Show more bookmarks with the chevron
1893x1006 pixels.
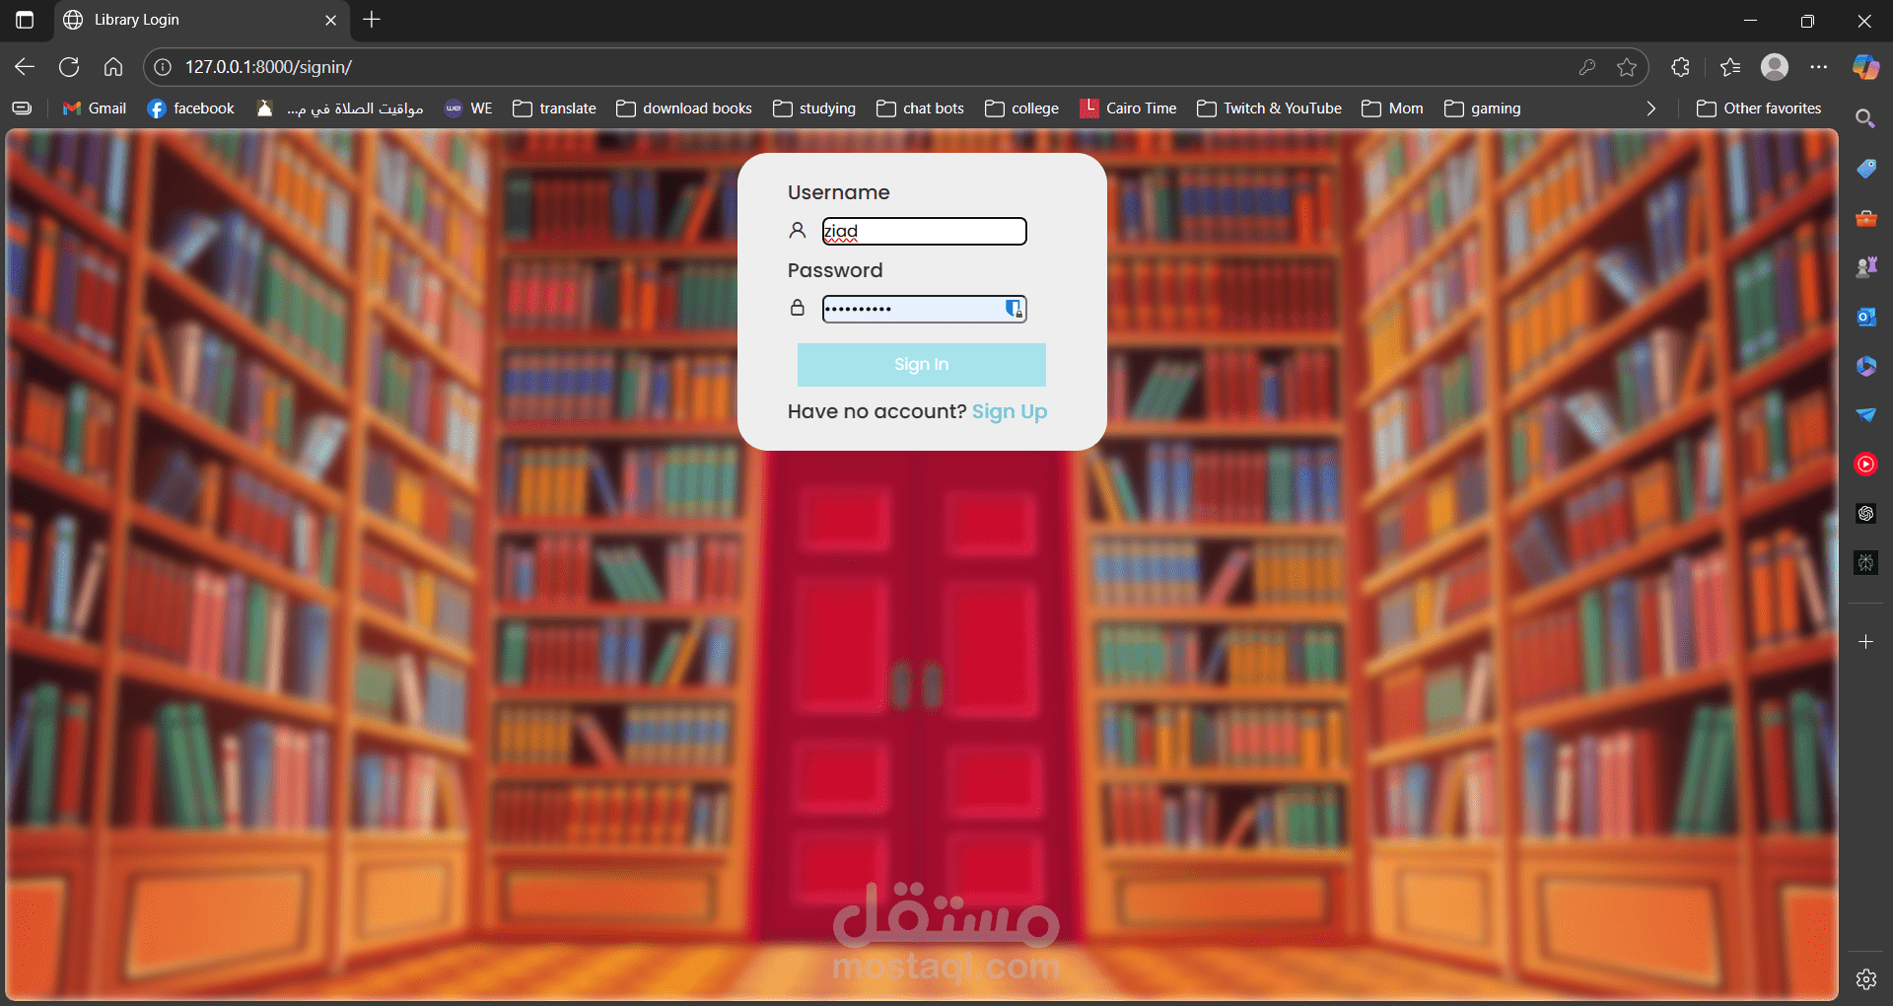tap(1651, 108)
